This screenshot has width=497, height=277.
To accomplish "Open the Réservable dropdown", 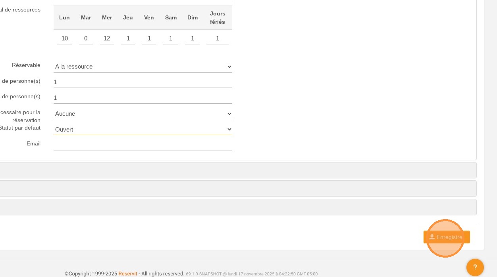I will pyautogui.click(x=143, y=67).
